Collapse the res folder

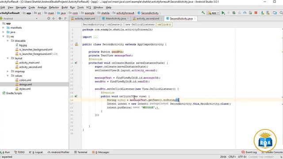click(x=3, y=36)
